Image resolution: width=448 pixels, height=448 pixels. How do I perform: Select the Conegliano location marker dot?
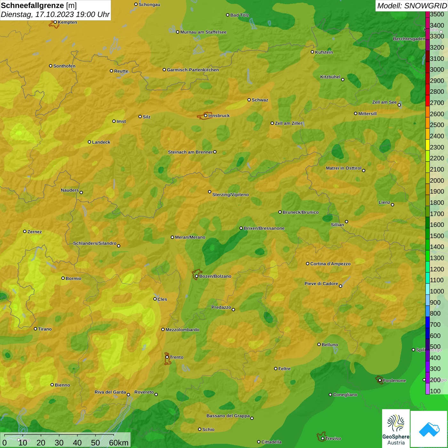coord(331,395)
